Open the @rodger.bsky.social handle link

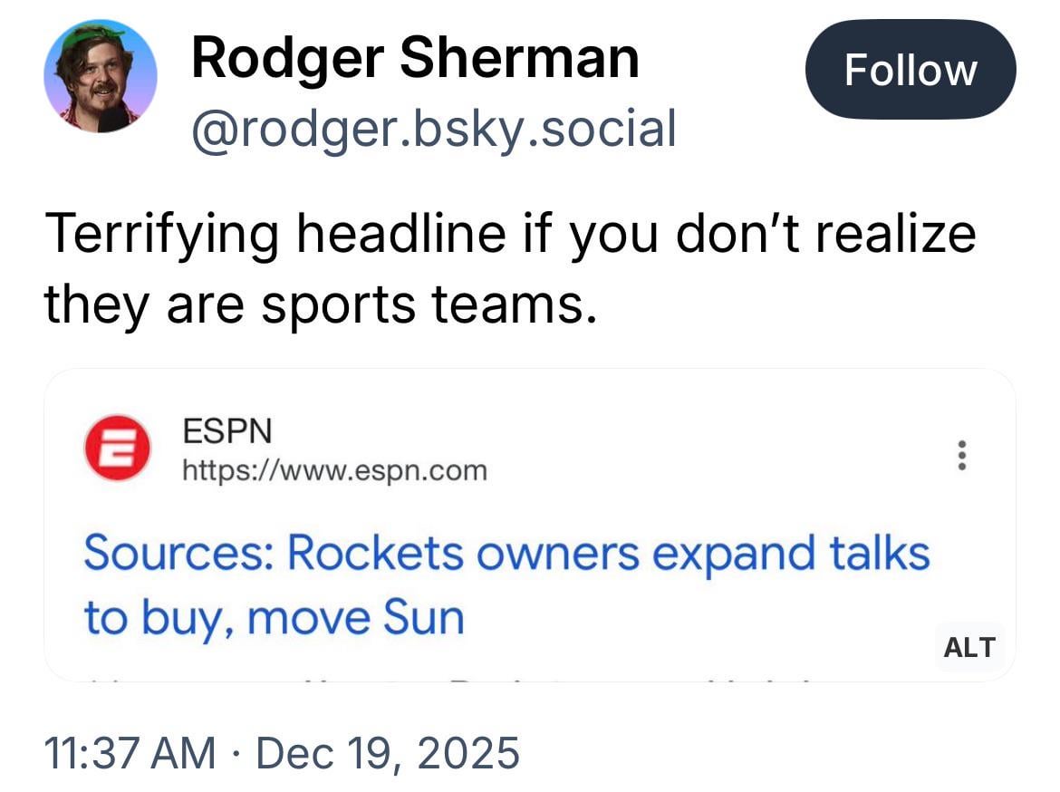click(x=433, y=128)
